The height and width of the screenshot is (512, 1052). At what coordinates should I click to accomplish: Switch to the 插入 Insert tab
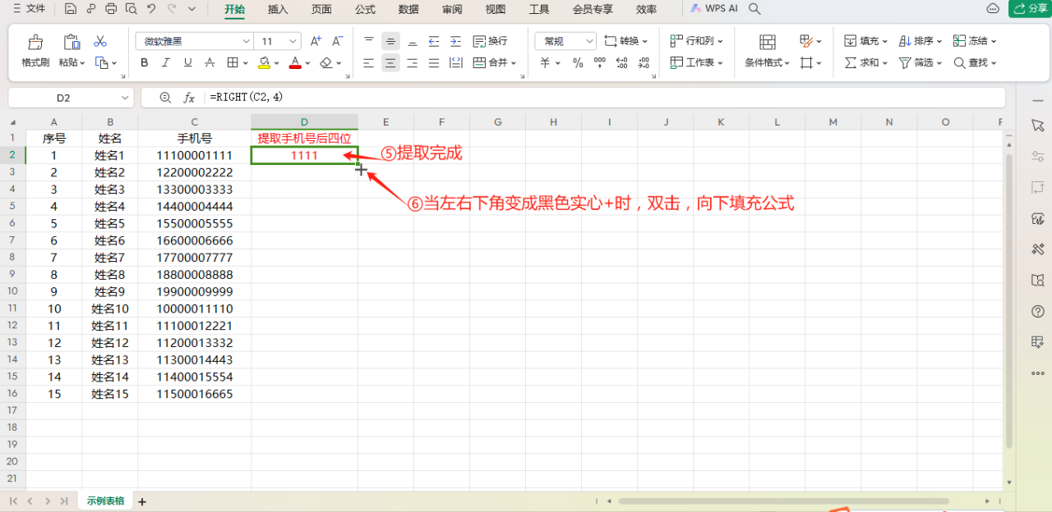278,9
